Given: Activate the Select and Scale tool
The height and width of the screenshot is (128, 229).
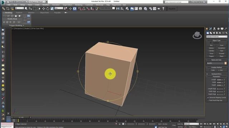Looking at the screenshot, I should (x=52, y=9).
